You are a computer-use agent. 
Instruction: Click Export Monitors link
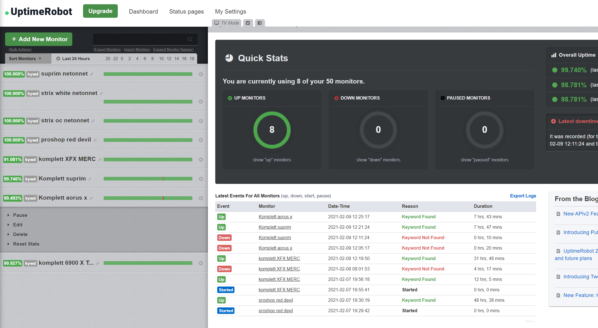(107, 49)
